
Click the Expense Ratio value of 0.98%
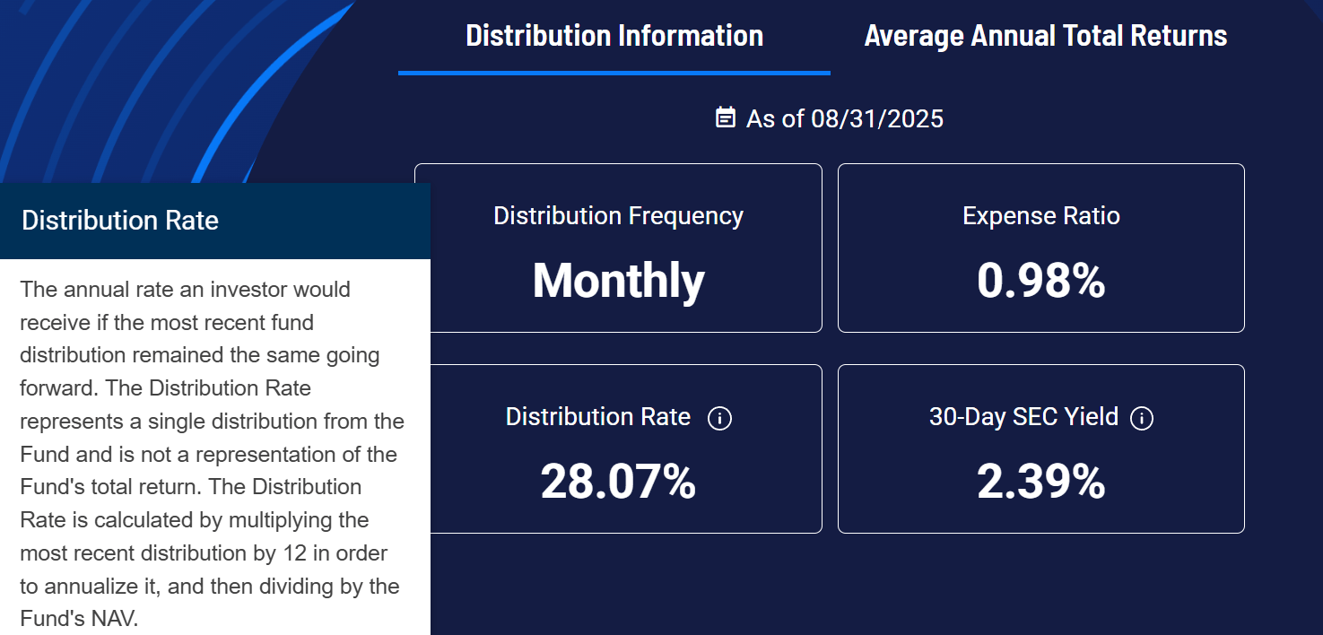coord(1040,281)
